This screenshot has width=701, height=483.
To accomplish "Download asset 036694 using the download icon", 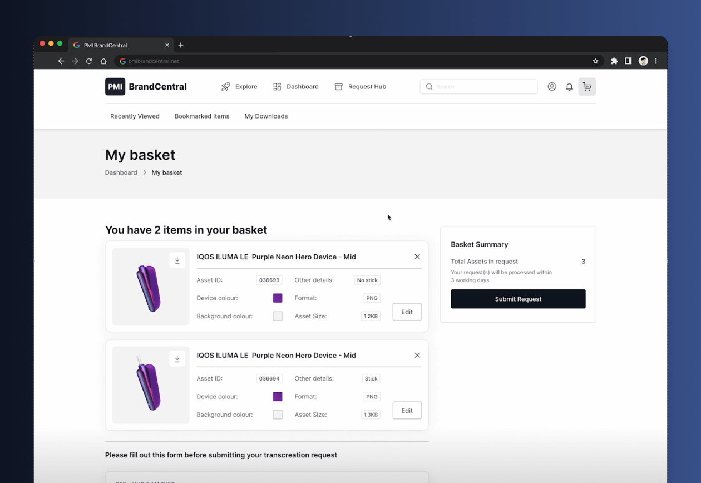I will coord(177,358).
